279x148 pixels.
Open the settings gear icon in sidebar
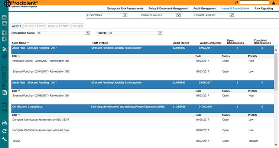coord(4,56)
